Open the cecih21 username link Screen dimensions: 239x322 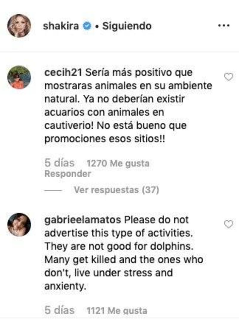click(x=63, y=73)
